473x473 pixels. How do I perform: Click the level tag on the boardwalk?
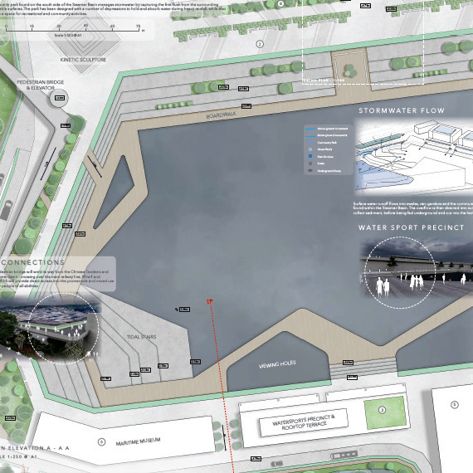pyautogui.click(x=246, y=106)
